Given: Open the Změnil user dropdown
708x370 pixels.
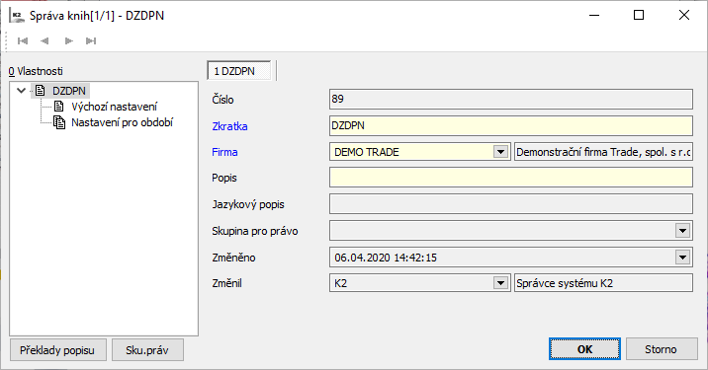Looking at the screenshot, I should coord(500,283).
